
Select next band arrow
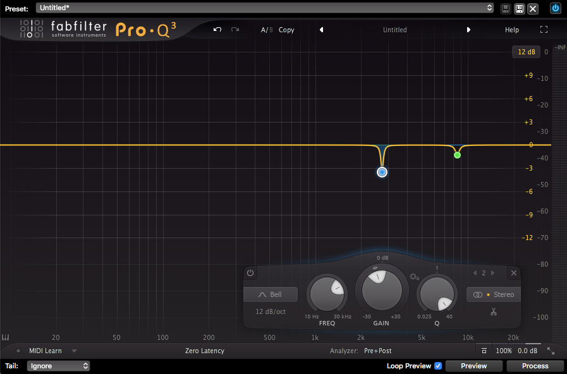tap(492, 273)
